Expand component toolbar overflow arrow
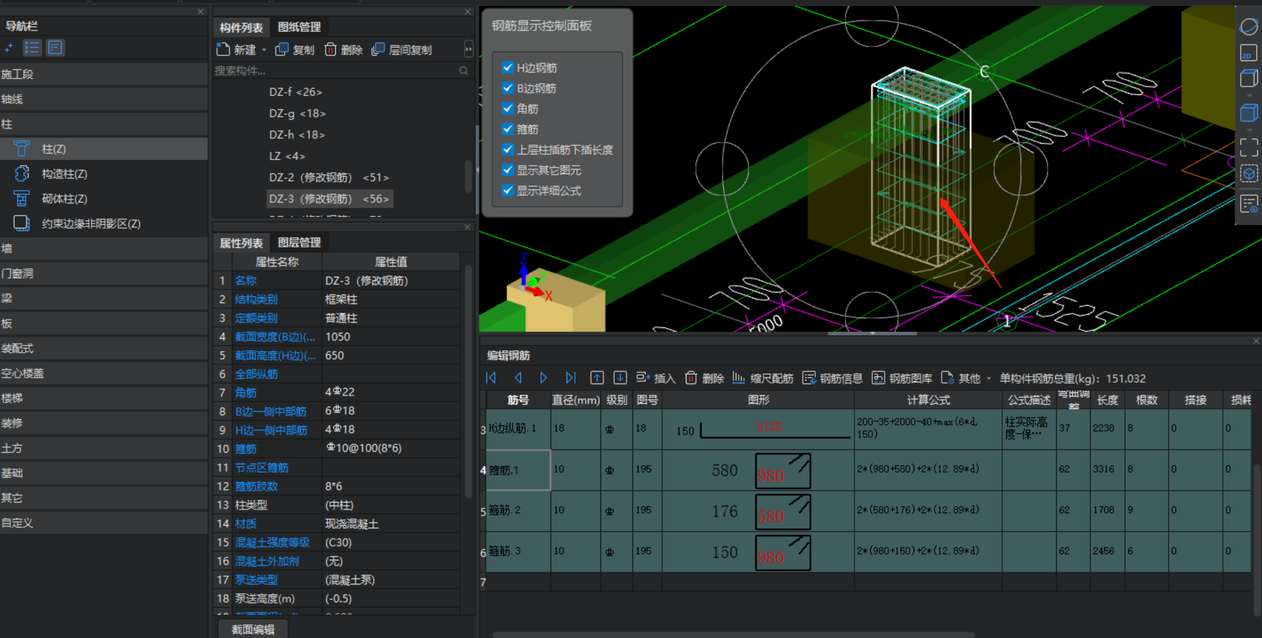Viewport: 1262px width, 638px height. (x=469, y=50)
